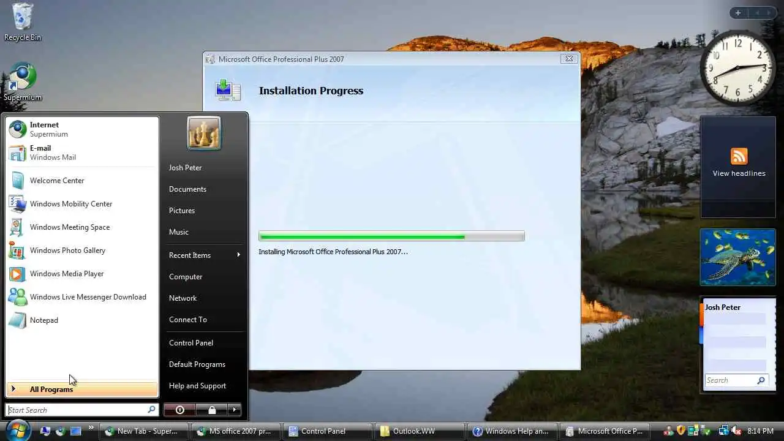Open Welcome Center from Start menu

point(82,181)
